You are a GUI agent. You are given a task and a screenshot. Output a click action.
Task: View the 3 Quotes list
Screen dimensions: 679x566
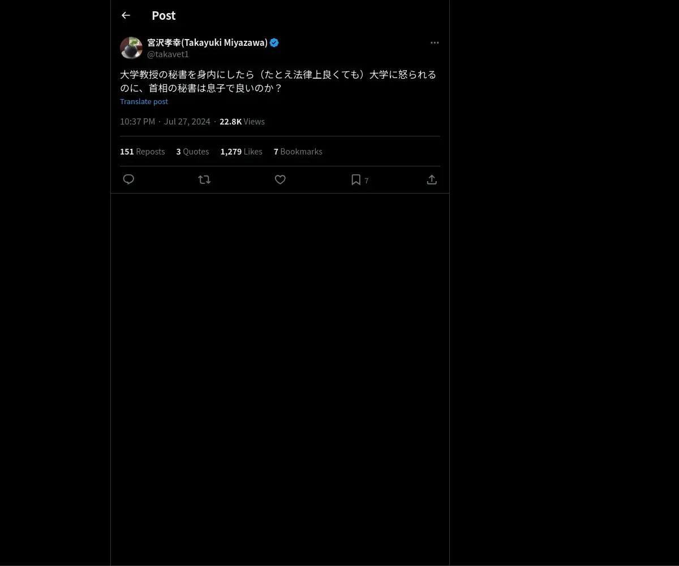coord(192,151)
